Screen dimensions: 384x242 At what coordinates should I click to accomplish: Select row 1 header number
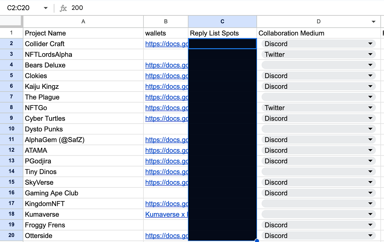click(11, 33)
